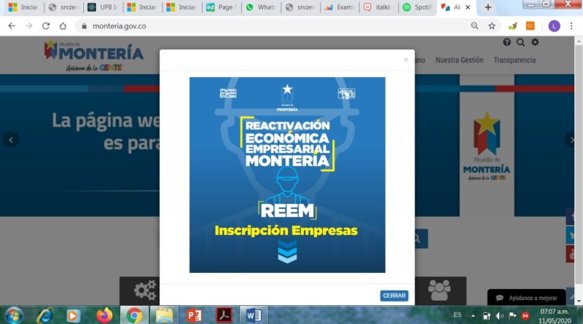Viewport: 583px width, 324px height.
Task: Go to the previous carousel slide arrow
Action: tap(10, 139)
